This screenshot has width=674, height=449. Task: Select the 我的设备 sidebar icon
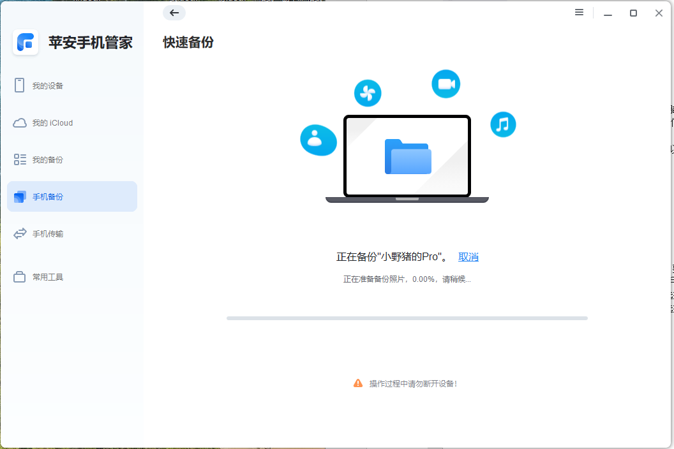(20, 85)
